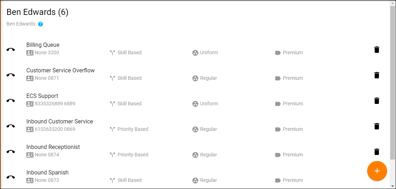Click the Billing Queue phone icon
The height and width of the screenshot is (189, 396).
11,50
